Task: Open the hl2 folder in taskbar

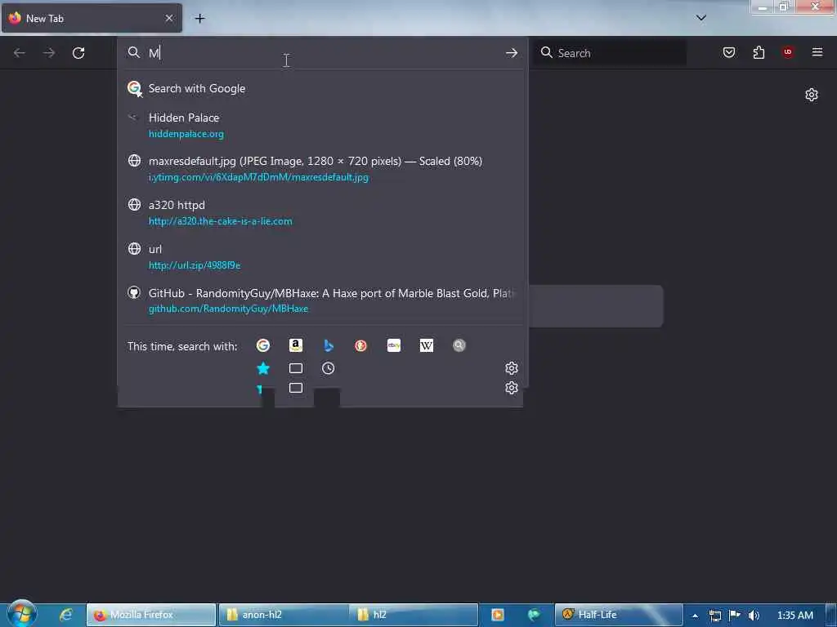Action: (414, 615)
